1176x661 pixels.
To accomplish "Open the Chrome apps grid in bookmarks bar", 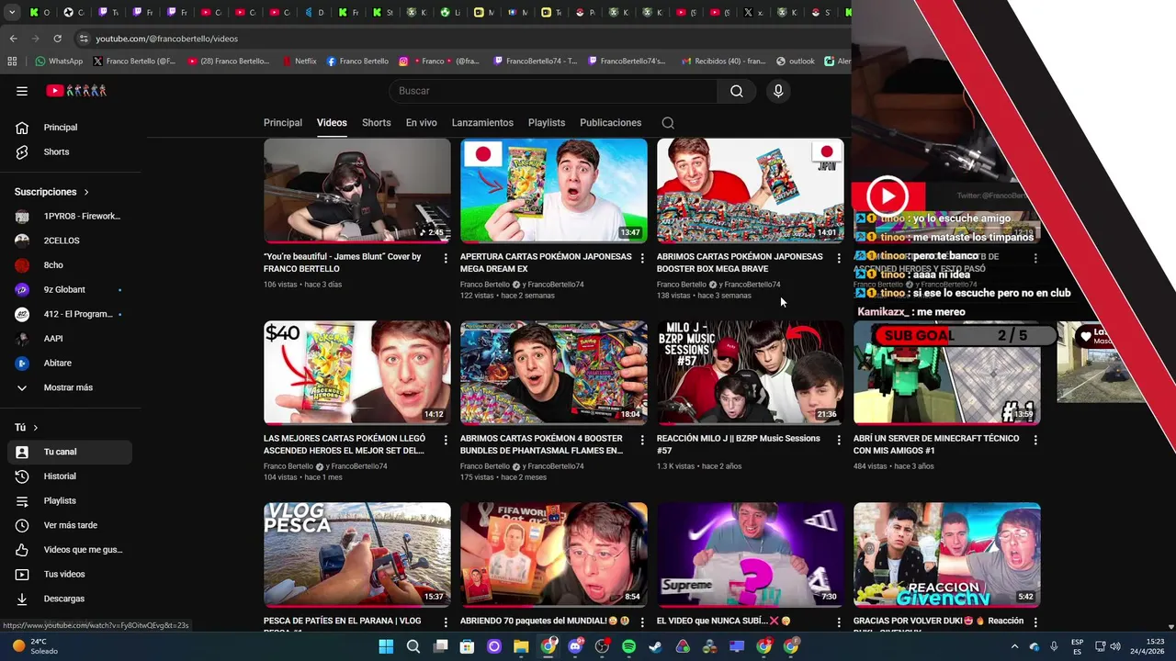I will pyautogui.click(x=12, y=62).
